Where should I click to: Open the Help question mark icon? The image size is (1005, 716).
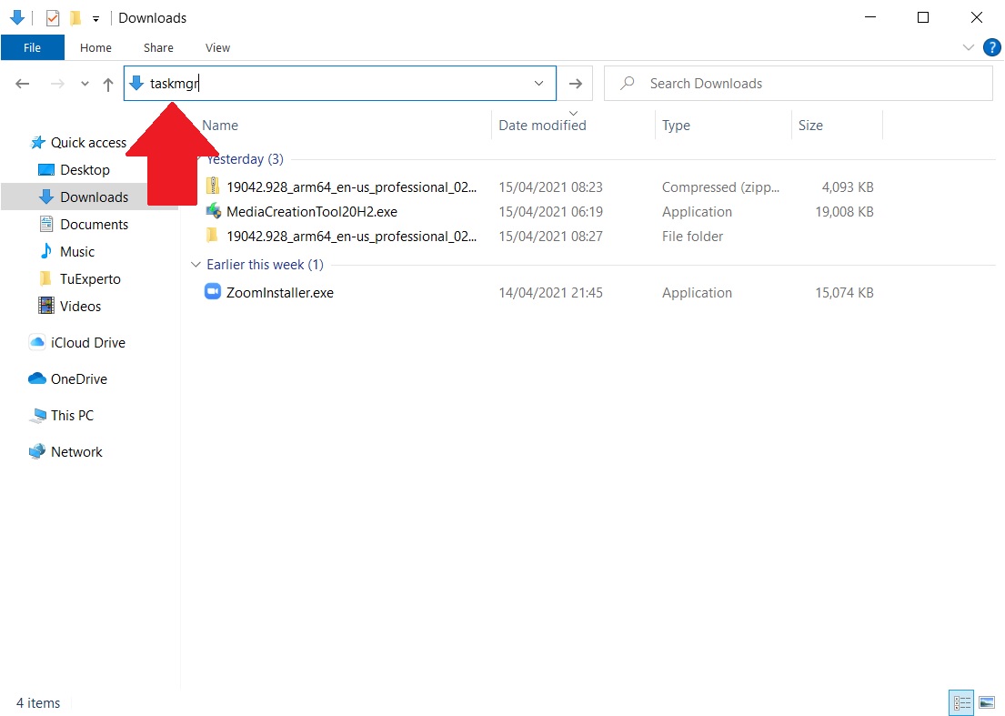click(991, 47)
